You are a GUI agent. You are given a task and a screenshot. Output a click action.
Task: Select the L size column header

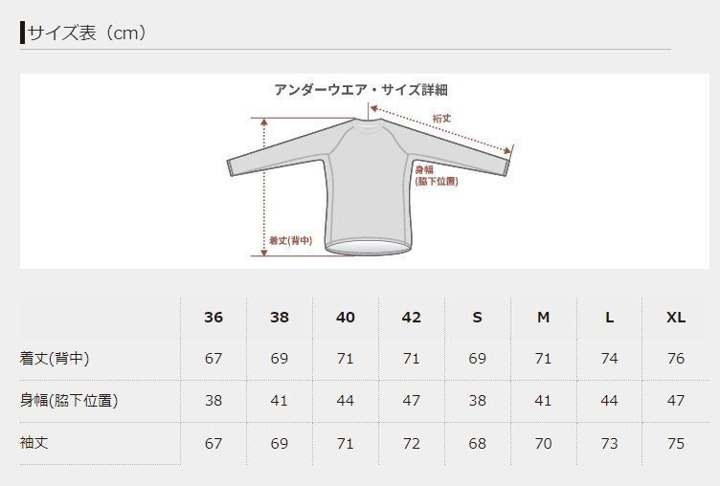point(610,318)
